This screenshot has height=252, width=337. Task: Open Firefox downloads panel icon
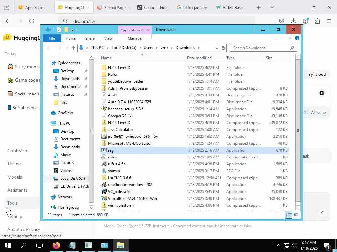293,21
